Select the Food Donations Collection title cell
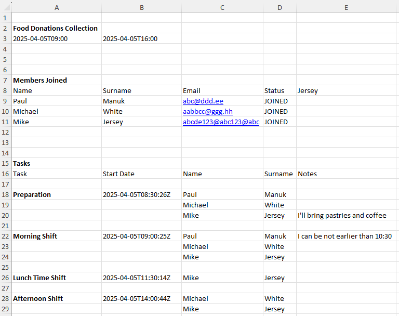This screenshot has height=316, width=399. click(x=55, y=28)
